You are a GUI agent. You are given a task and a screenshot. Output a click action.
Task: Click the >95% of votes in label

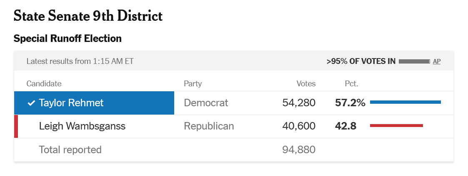click(x=361, y=61)
